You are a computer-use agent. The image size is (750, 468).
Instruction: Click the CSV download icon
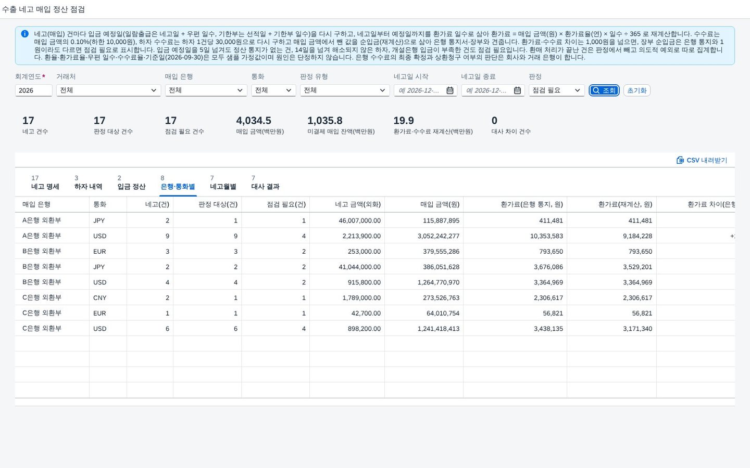(x=680, y=160)
